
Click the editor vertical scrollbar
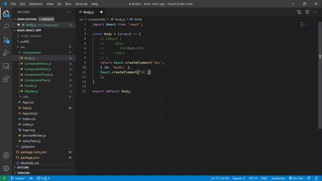(x=320, y=75)
